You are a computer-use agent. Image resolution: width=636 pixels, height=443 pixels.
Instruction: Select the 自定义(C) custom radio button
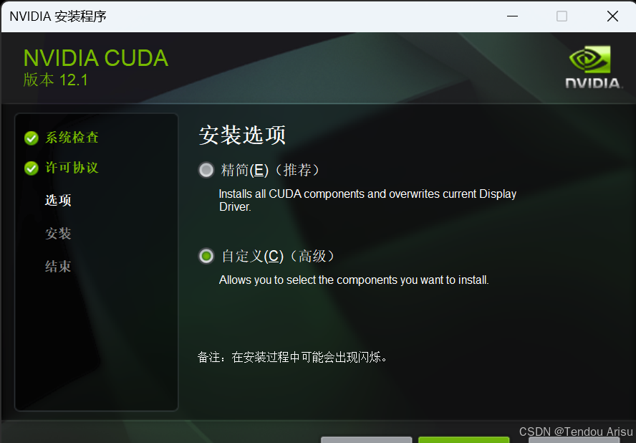tap(206, 256)
